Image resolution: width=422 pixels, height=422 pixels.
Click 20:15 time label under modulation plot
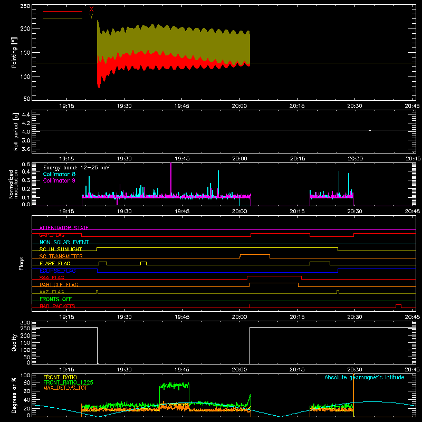tap(297, 212)
